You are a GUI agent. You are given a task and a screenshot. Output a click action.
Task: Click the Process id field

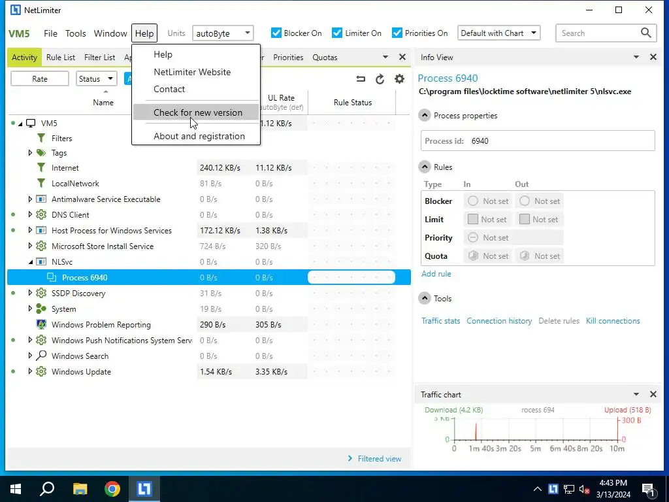tap(538, 141)
